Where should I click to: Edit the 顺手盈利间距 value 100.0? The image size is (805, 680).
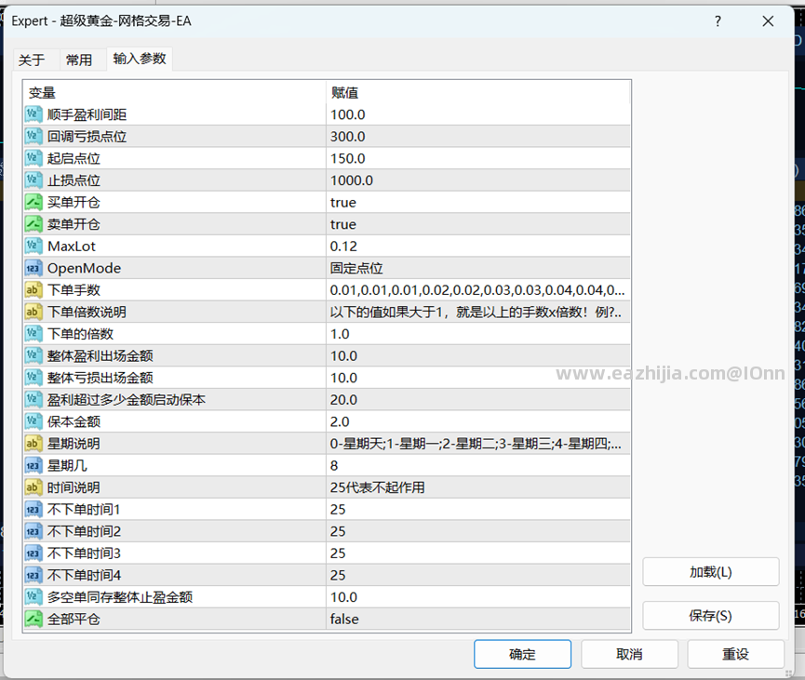(478, 114)
